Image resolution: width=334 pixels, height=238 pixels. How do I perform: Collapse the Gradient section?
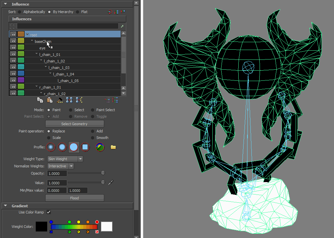[5, 206]
